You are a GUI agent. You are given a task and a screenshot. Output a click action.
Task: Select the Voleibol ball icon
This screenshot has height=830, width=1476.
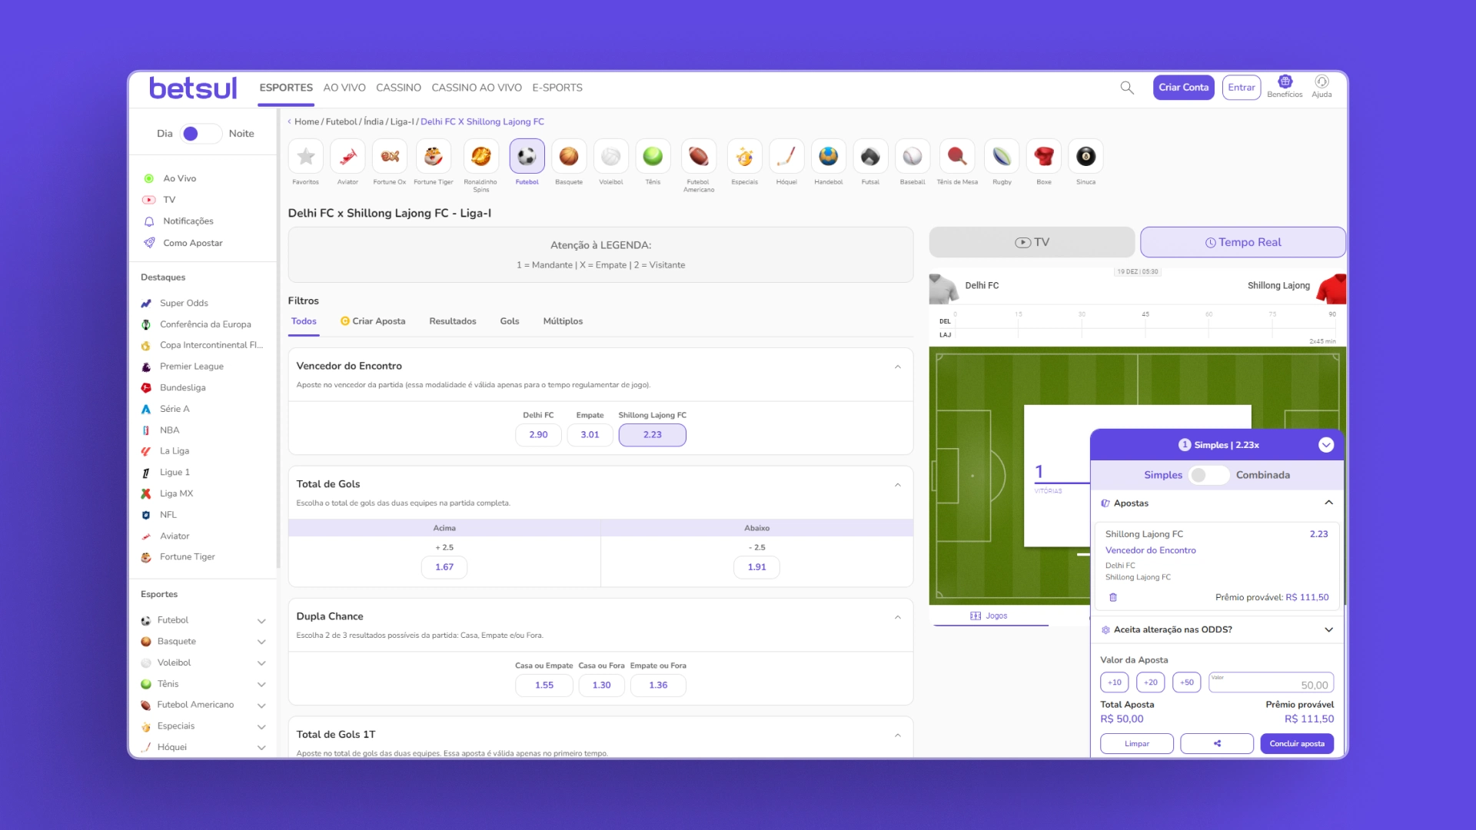(611, 157)
